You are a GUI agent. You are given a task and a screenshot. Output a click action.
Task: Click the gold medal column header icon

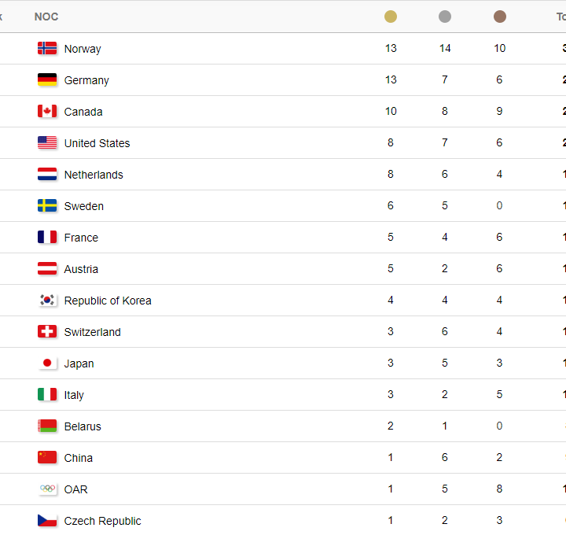(x=390, y=17)
